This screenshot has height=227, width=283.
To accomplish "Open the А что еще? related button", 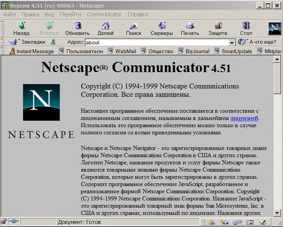I will coord(257,42).
